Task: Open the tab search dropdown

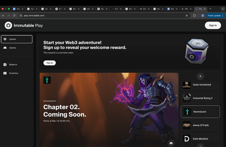Action: (223, 9)
